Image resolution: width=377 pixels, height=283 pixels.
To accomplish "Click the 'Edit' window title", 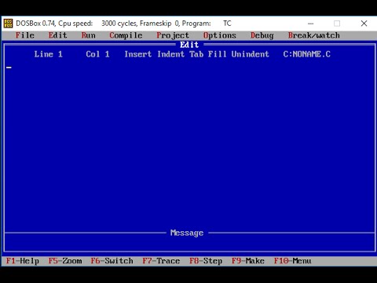I will 189,45.
